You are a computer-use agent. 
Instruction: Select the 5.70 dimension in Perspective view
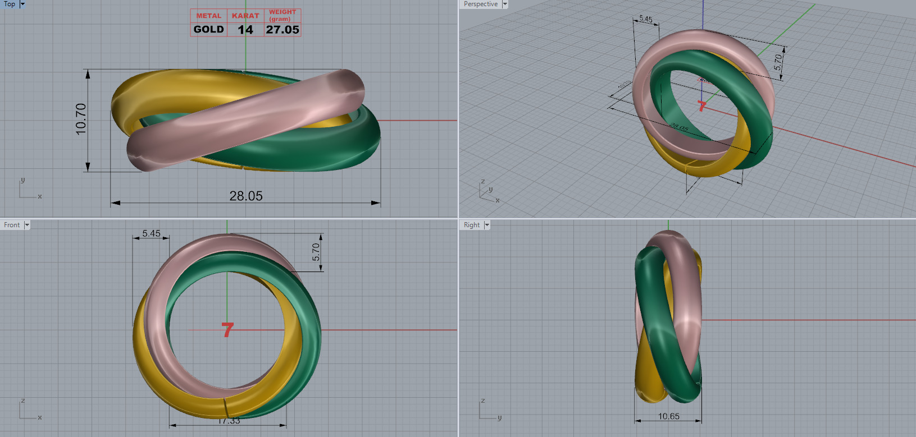pos(778,62)
